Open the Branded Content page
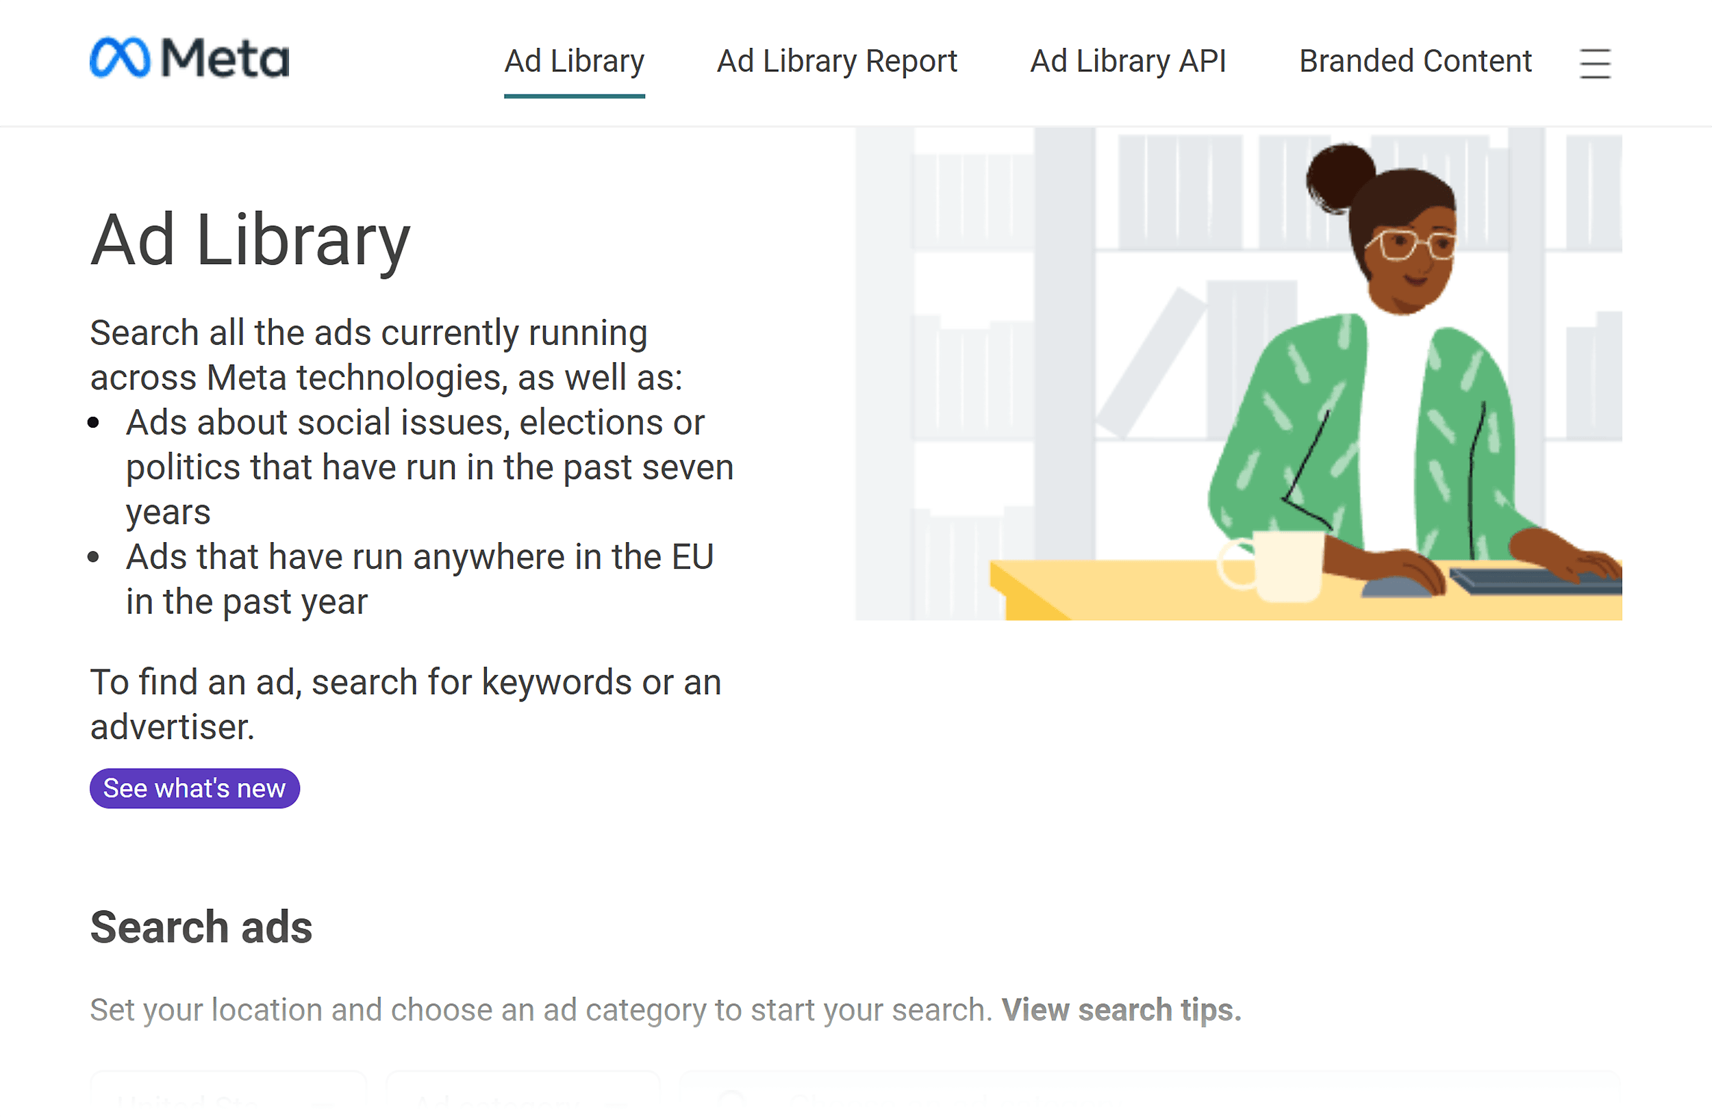 click(1415, 62)
